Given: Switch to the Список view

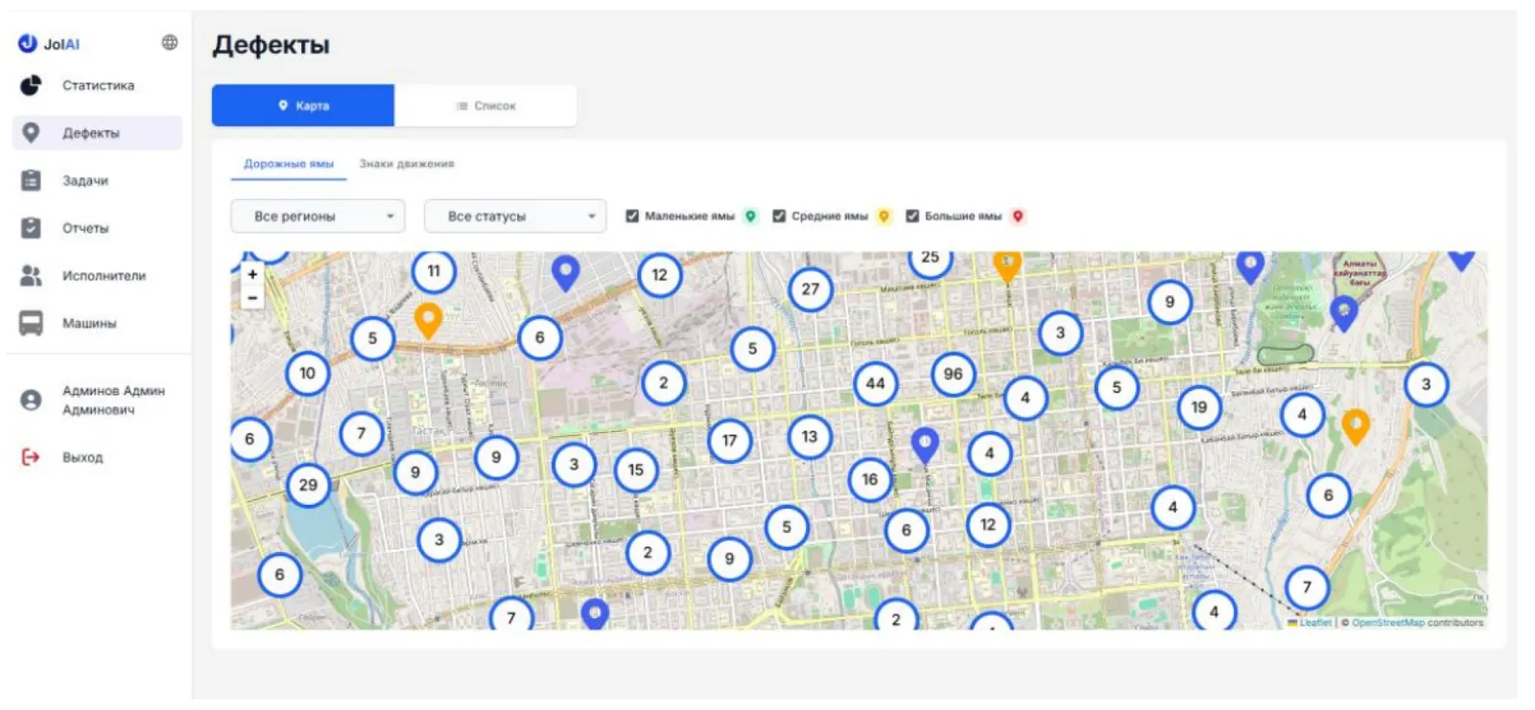Looking at the screenshot, I should click(x=485, y=105).
